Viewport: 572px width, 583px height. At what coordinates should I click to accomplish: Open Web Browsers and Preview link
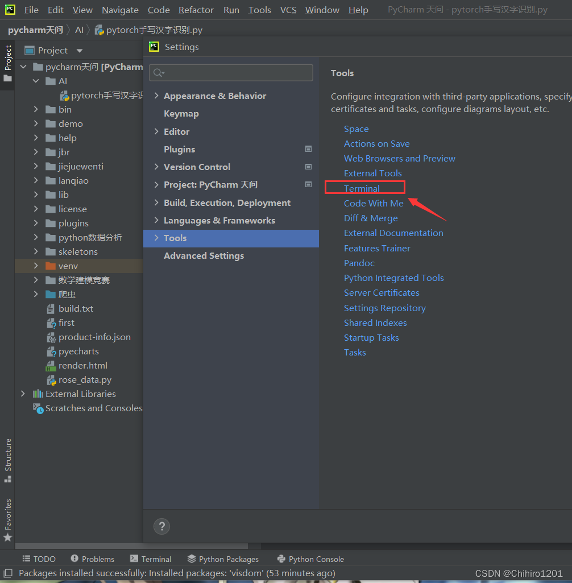pyautogui.click(x=399, y=158)
